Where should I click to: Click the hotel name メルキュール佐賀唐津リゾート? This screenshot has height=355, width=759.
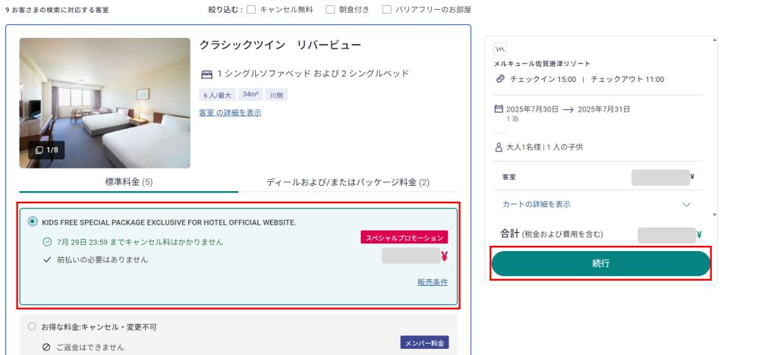point(542,64)
